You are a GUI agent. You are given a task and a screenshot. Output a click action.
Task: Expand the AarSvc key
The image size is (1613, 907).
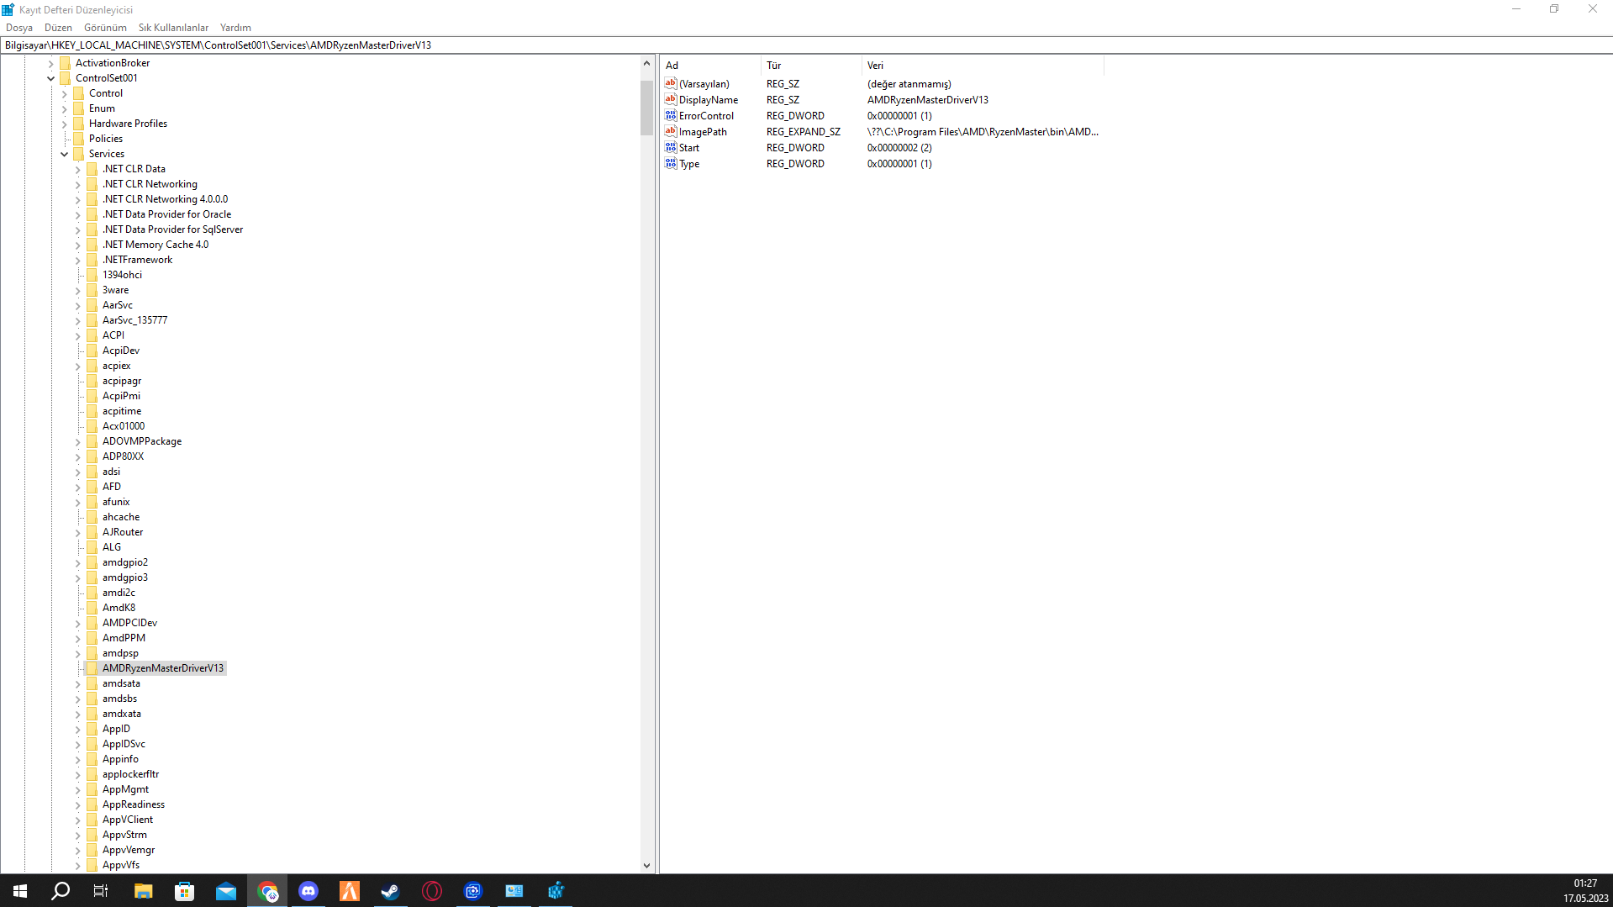coord(77,305)
